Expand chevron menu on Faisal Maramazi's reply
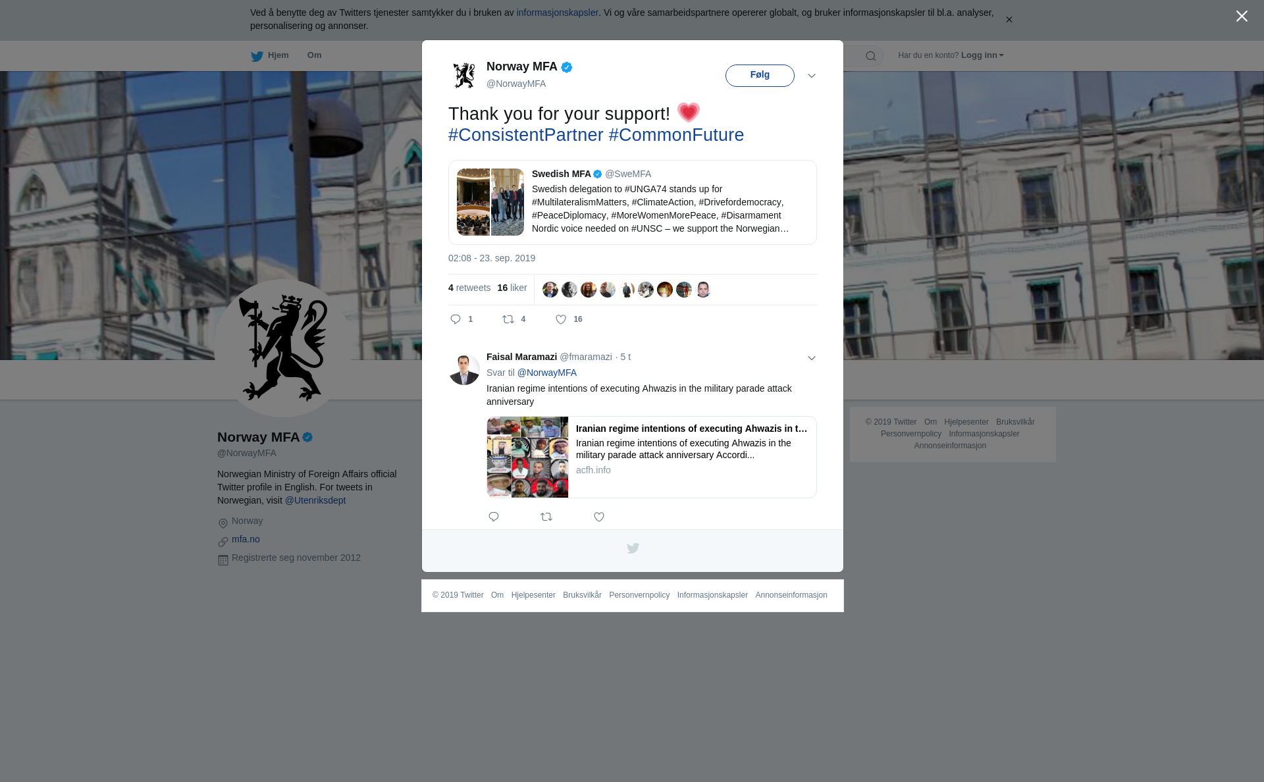Image resolution: width=1264 pixels, height=782 pixels. (812, 358)
